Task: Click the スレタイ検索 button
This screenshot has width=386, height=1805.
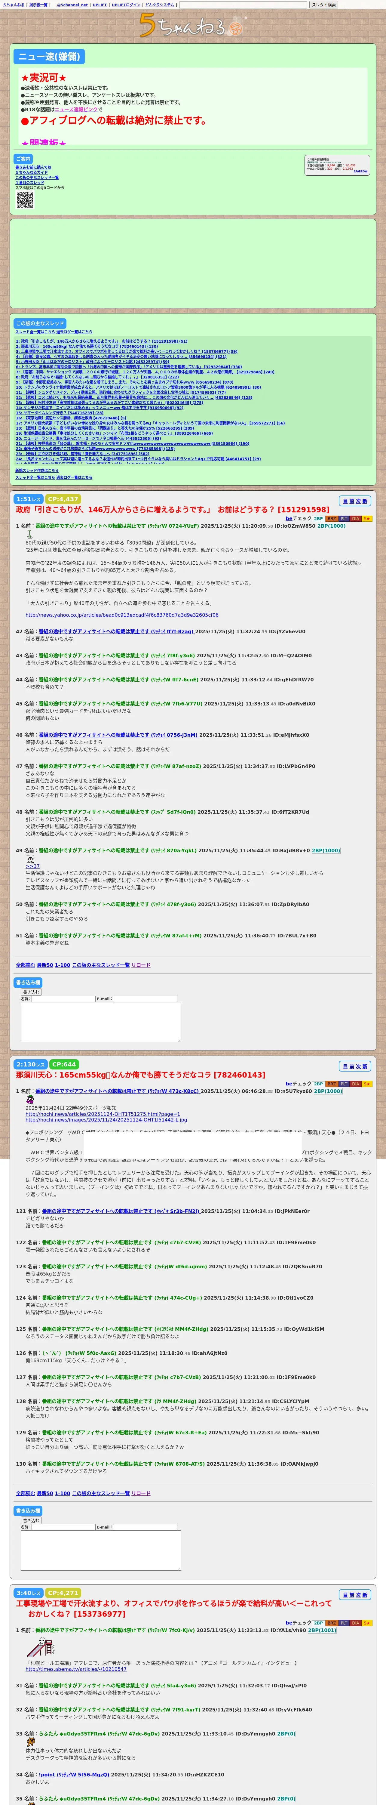Action: pos(324,5)
